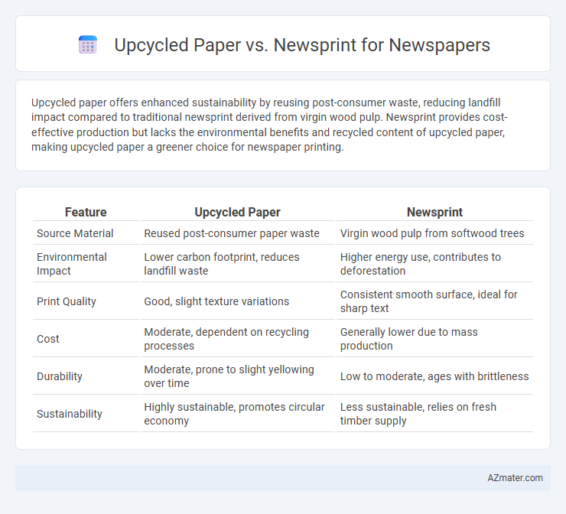Click 'Consistent smooth surface, ideal for sharp text' cell
This screenshot has width=566, height=514.
(x=429, y=301)
